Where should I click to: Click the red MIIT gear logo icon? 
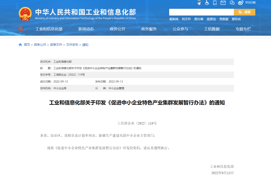[21, 29]
